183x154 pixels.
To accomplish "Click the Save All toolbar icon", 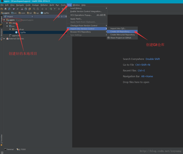I will [5, 9].
